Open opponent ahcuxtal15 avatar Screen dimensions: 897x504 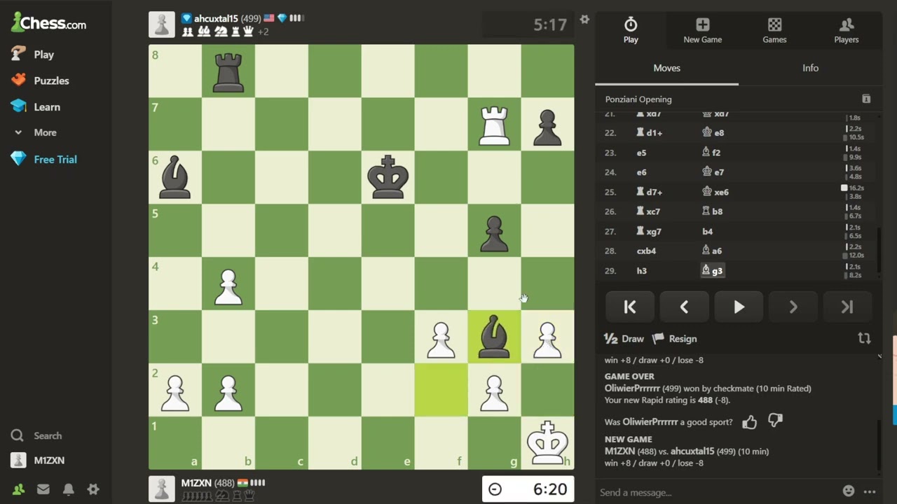click(x=162, y=24)
